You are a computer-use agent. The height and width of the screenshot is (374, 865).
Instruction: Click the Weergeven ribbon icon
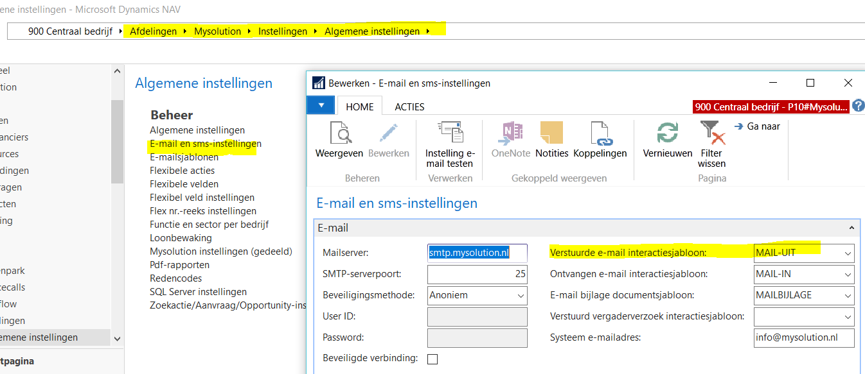point(339,133)
